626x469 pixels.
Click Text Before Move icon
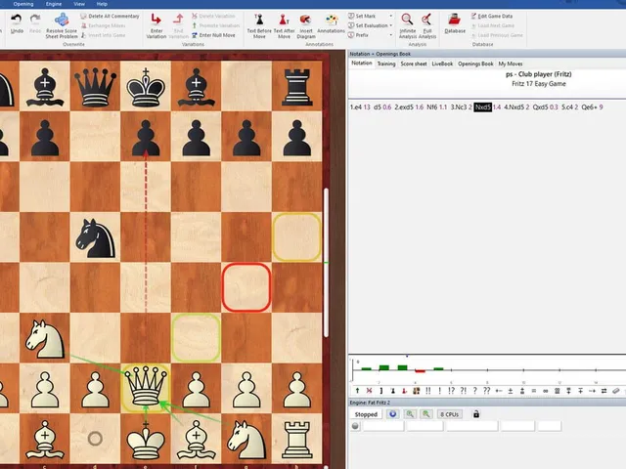coord(259,20)
